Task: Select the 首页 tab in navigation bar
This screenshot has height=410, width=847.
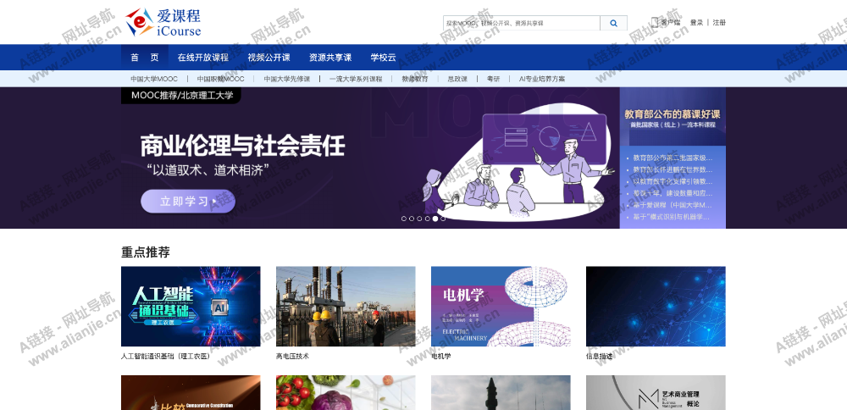Action: pyautogui.click(x=145, y=58)
